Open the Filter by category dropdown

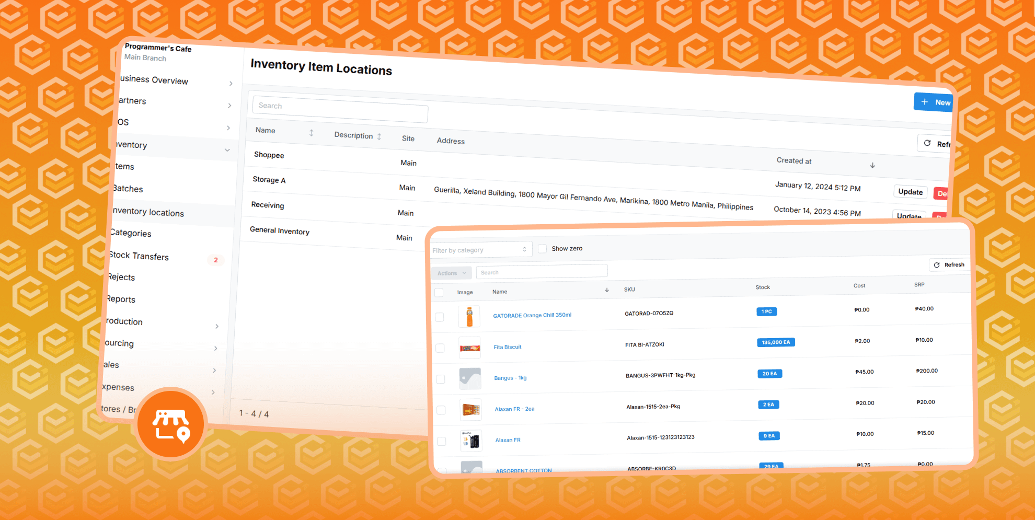click(x=480, y=249)
